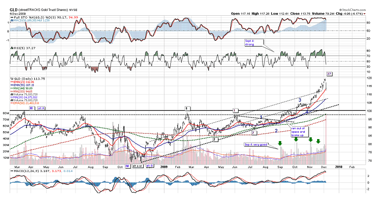377x202 pixels.
Task: Click the green arrow beside 'very good' callout
Action: 280,143
